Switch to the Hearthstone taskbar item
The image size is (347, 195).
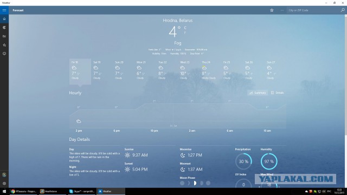coord(52,191)
